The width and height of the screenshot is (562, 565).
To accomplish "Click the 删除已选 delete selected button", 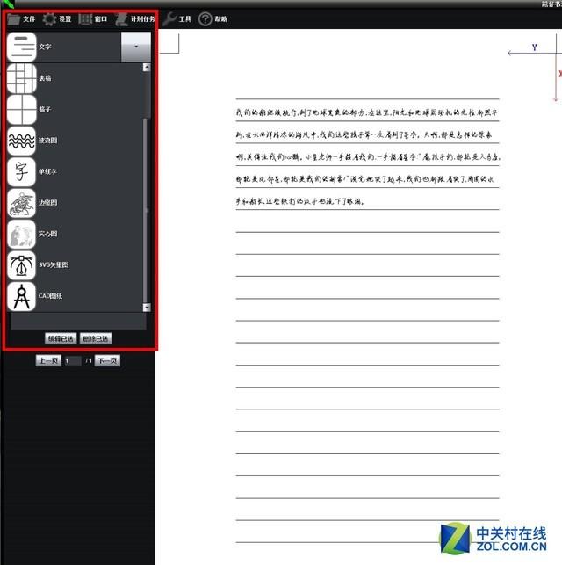I will click(95, 338).
